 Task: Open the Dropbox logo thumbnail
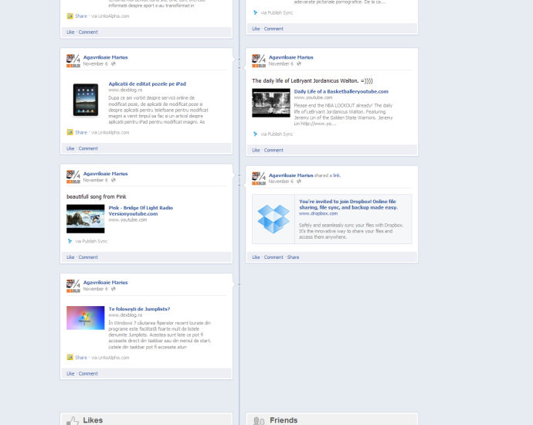coord(273,219)
